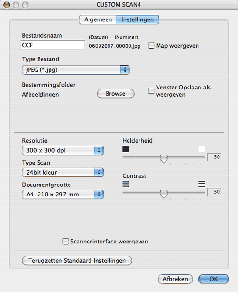Image resolution: width=238 pixels, height=292 pixels.
Task: Click the arrows icon on Documentgrootte dropdown
Action: 99,195
